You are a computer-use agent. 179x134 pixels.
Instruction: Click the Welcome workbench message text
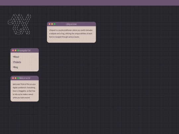point(24,91)
